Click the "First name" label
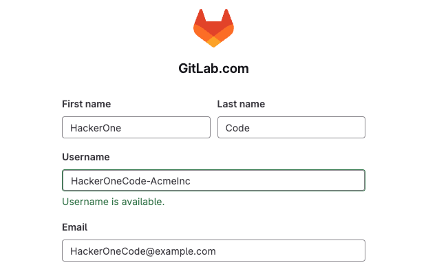426x276 pixels. [x=86, y=104]
